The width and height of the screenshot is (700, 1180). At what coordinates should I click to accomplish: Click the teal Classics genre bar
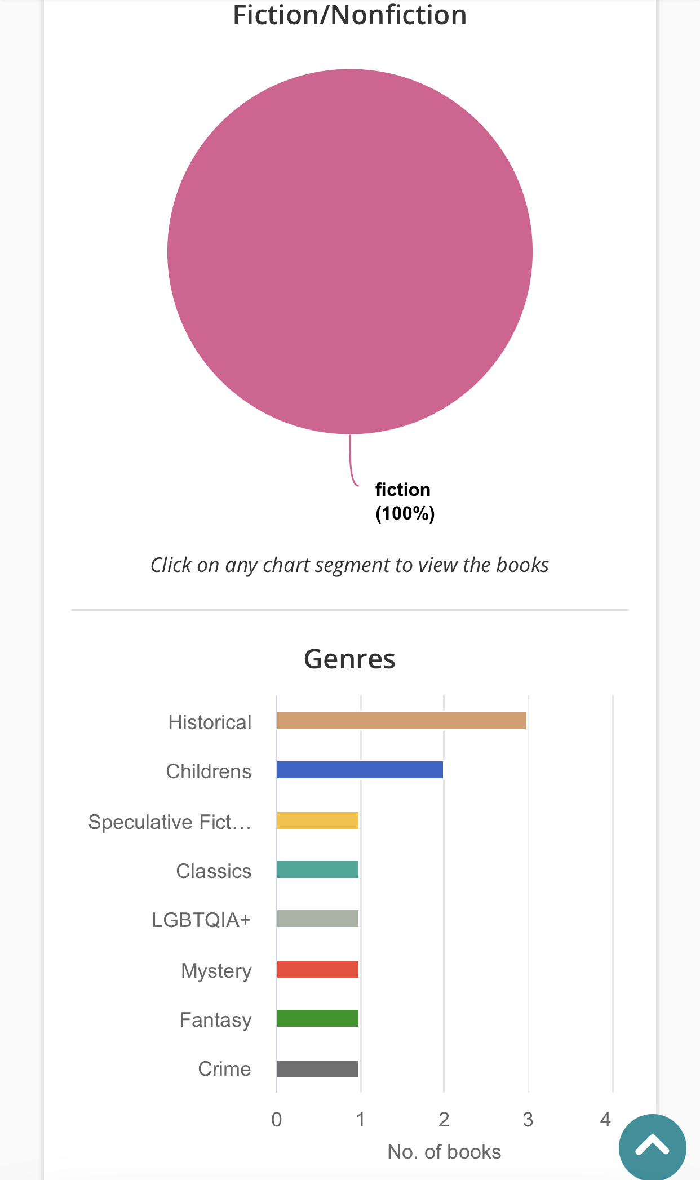(x=317, y=870)
